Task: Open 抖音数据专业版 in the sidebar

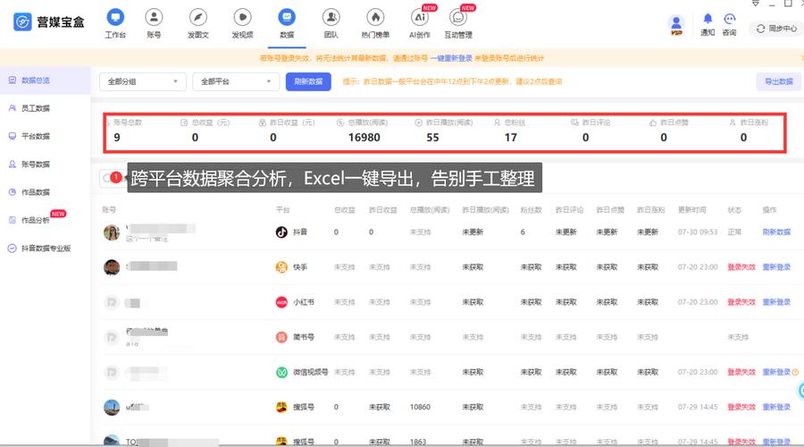Action: click(x=46, y=248)
